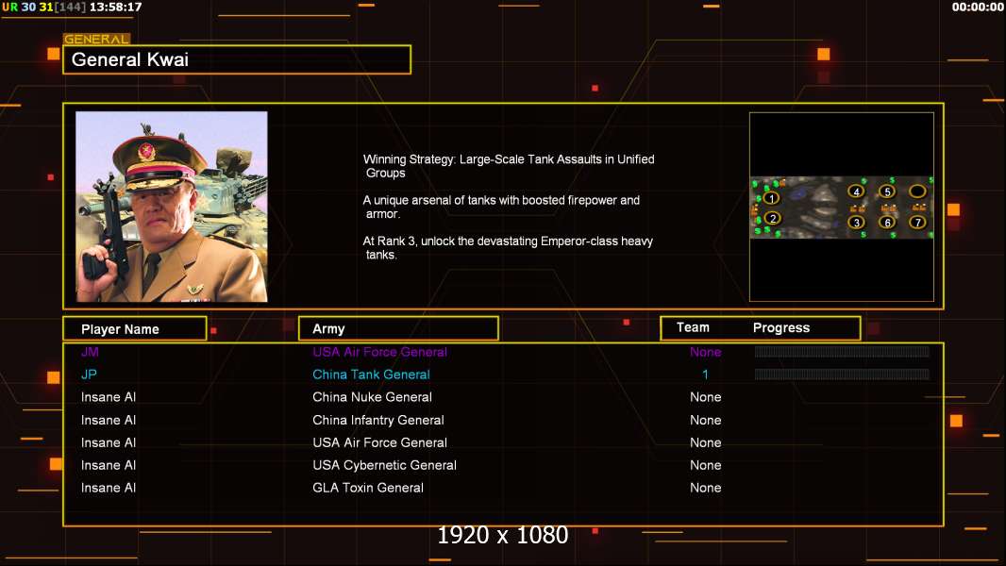Click the 13:58:17 clock readout
1006x566 pixels.
(115, 7)
